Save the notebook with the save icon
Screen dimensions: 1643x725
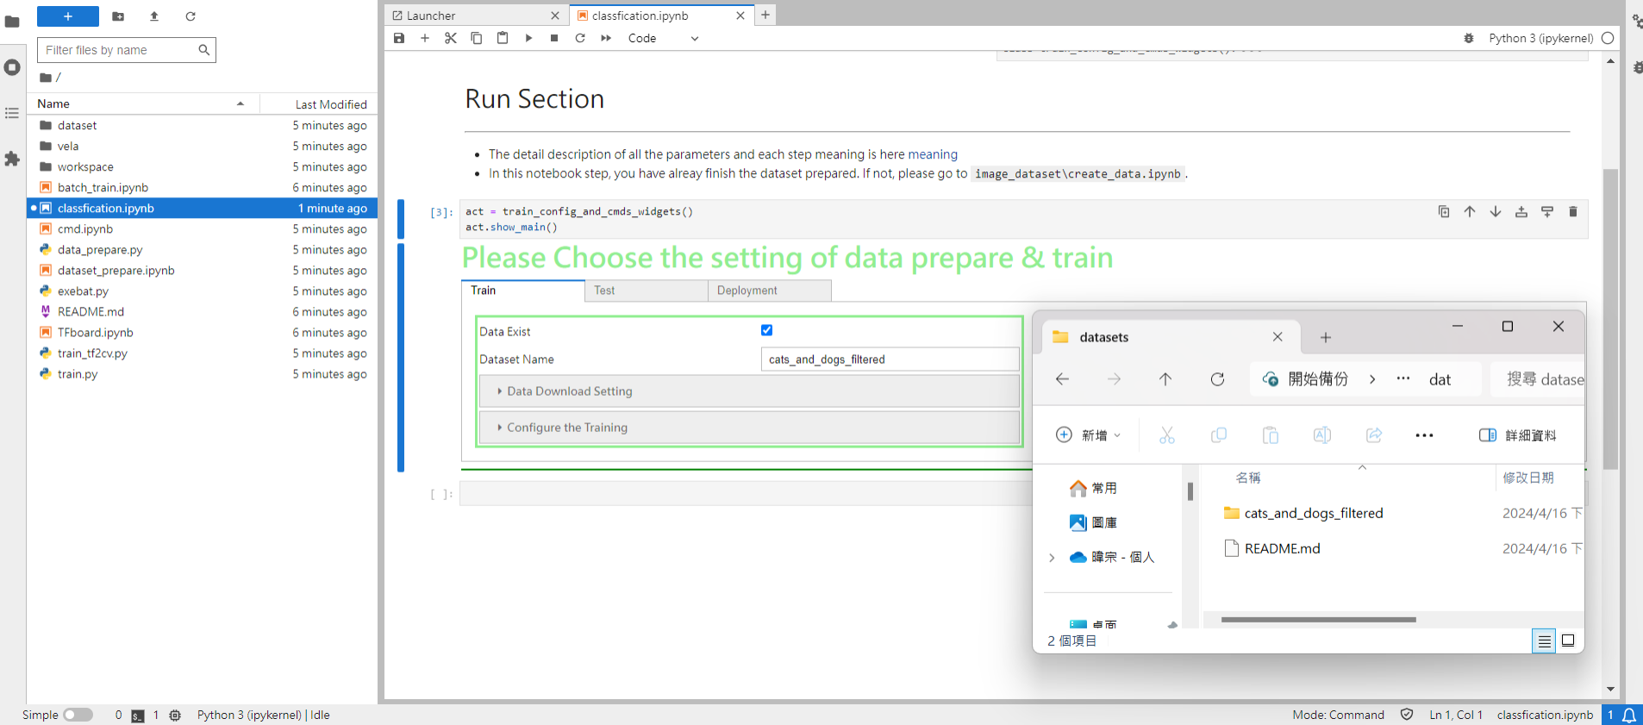click(x=399, y=38)
